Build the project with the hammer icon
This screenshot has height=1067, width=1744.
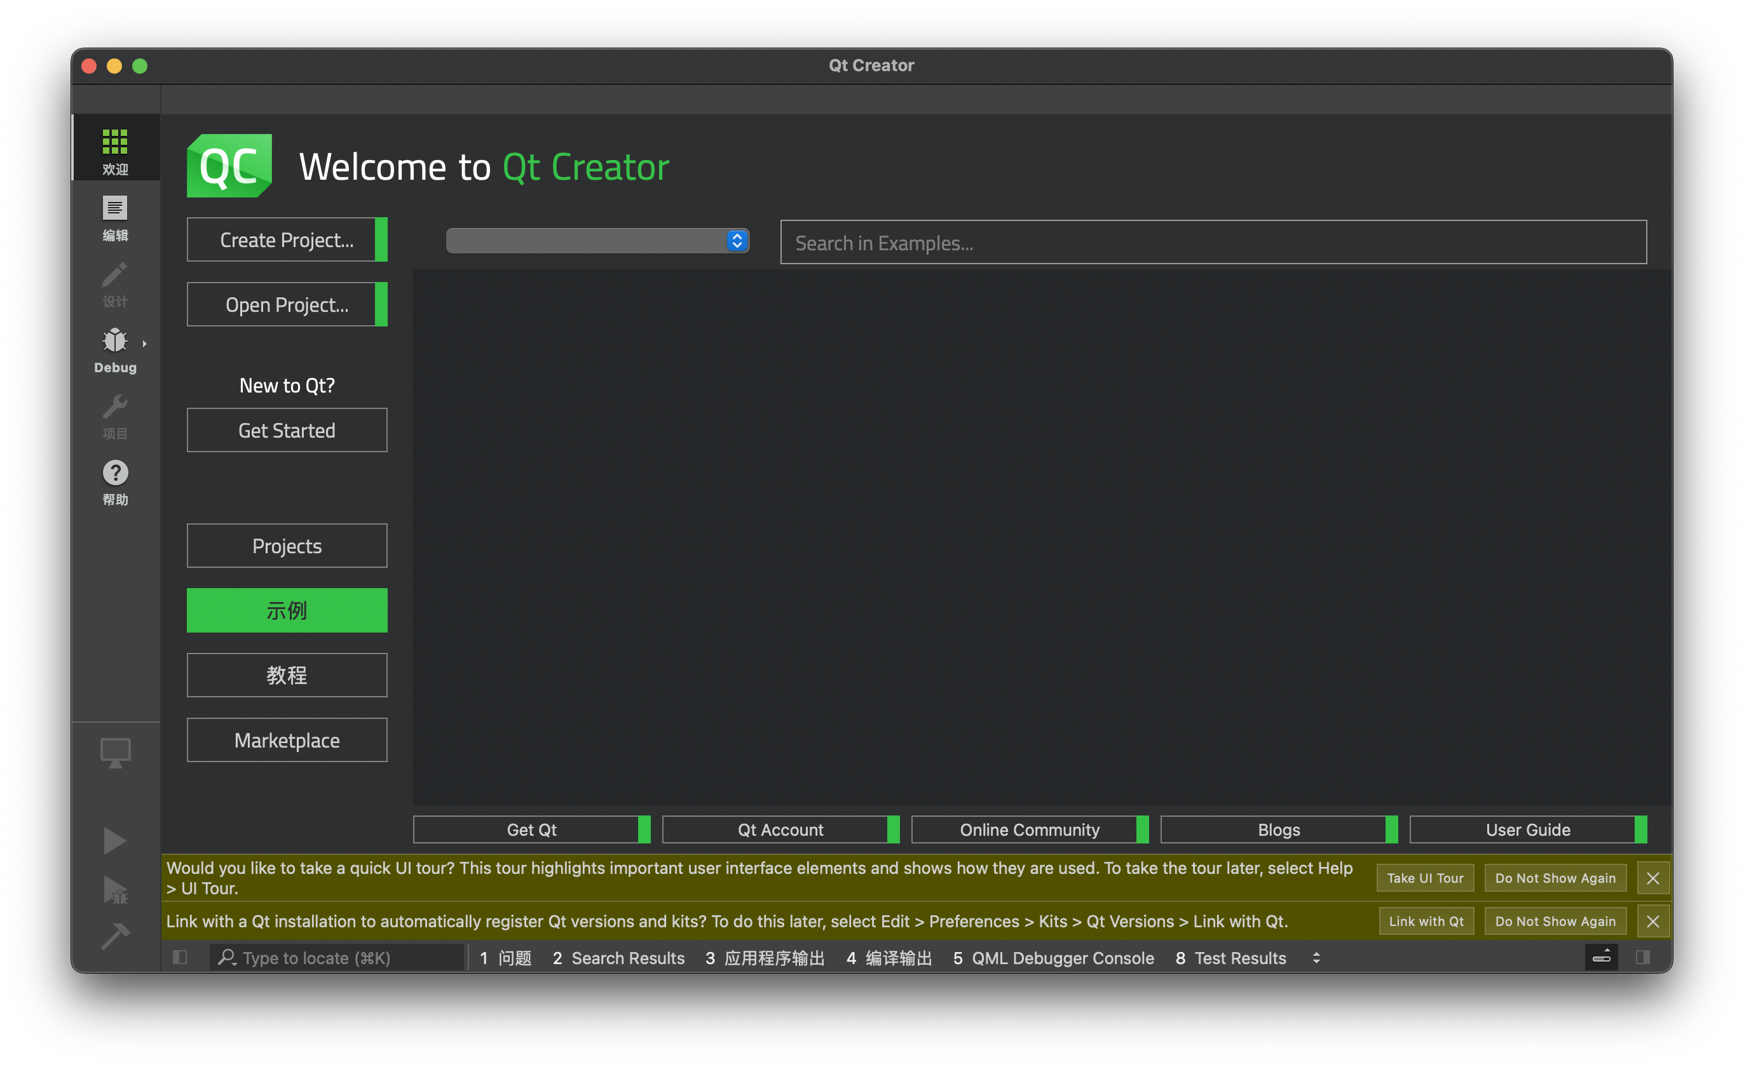(116, 936)
